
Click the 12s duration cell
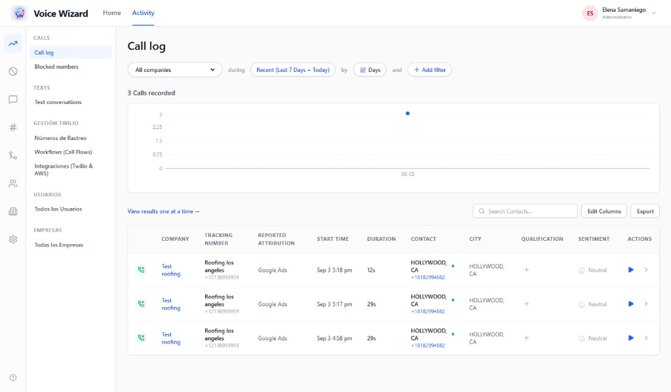click(x=371, y=270)
